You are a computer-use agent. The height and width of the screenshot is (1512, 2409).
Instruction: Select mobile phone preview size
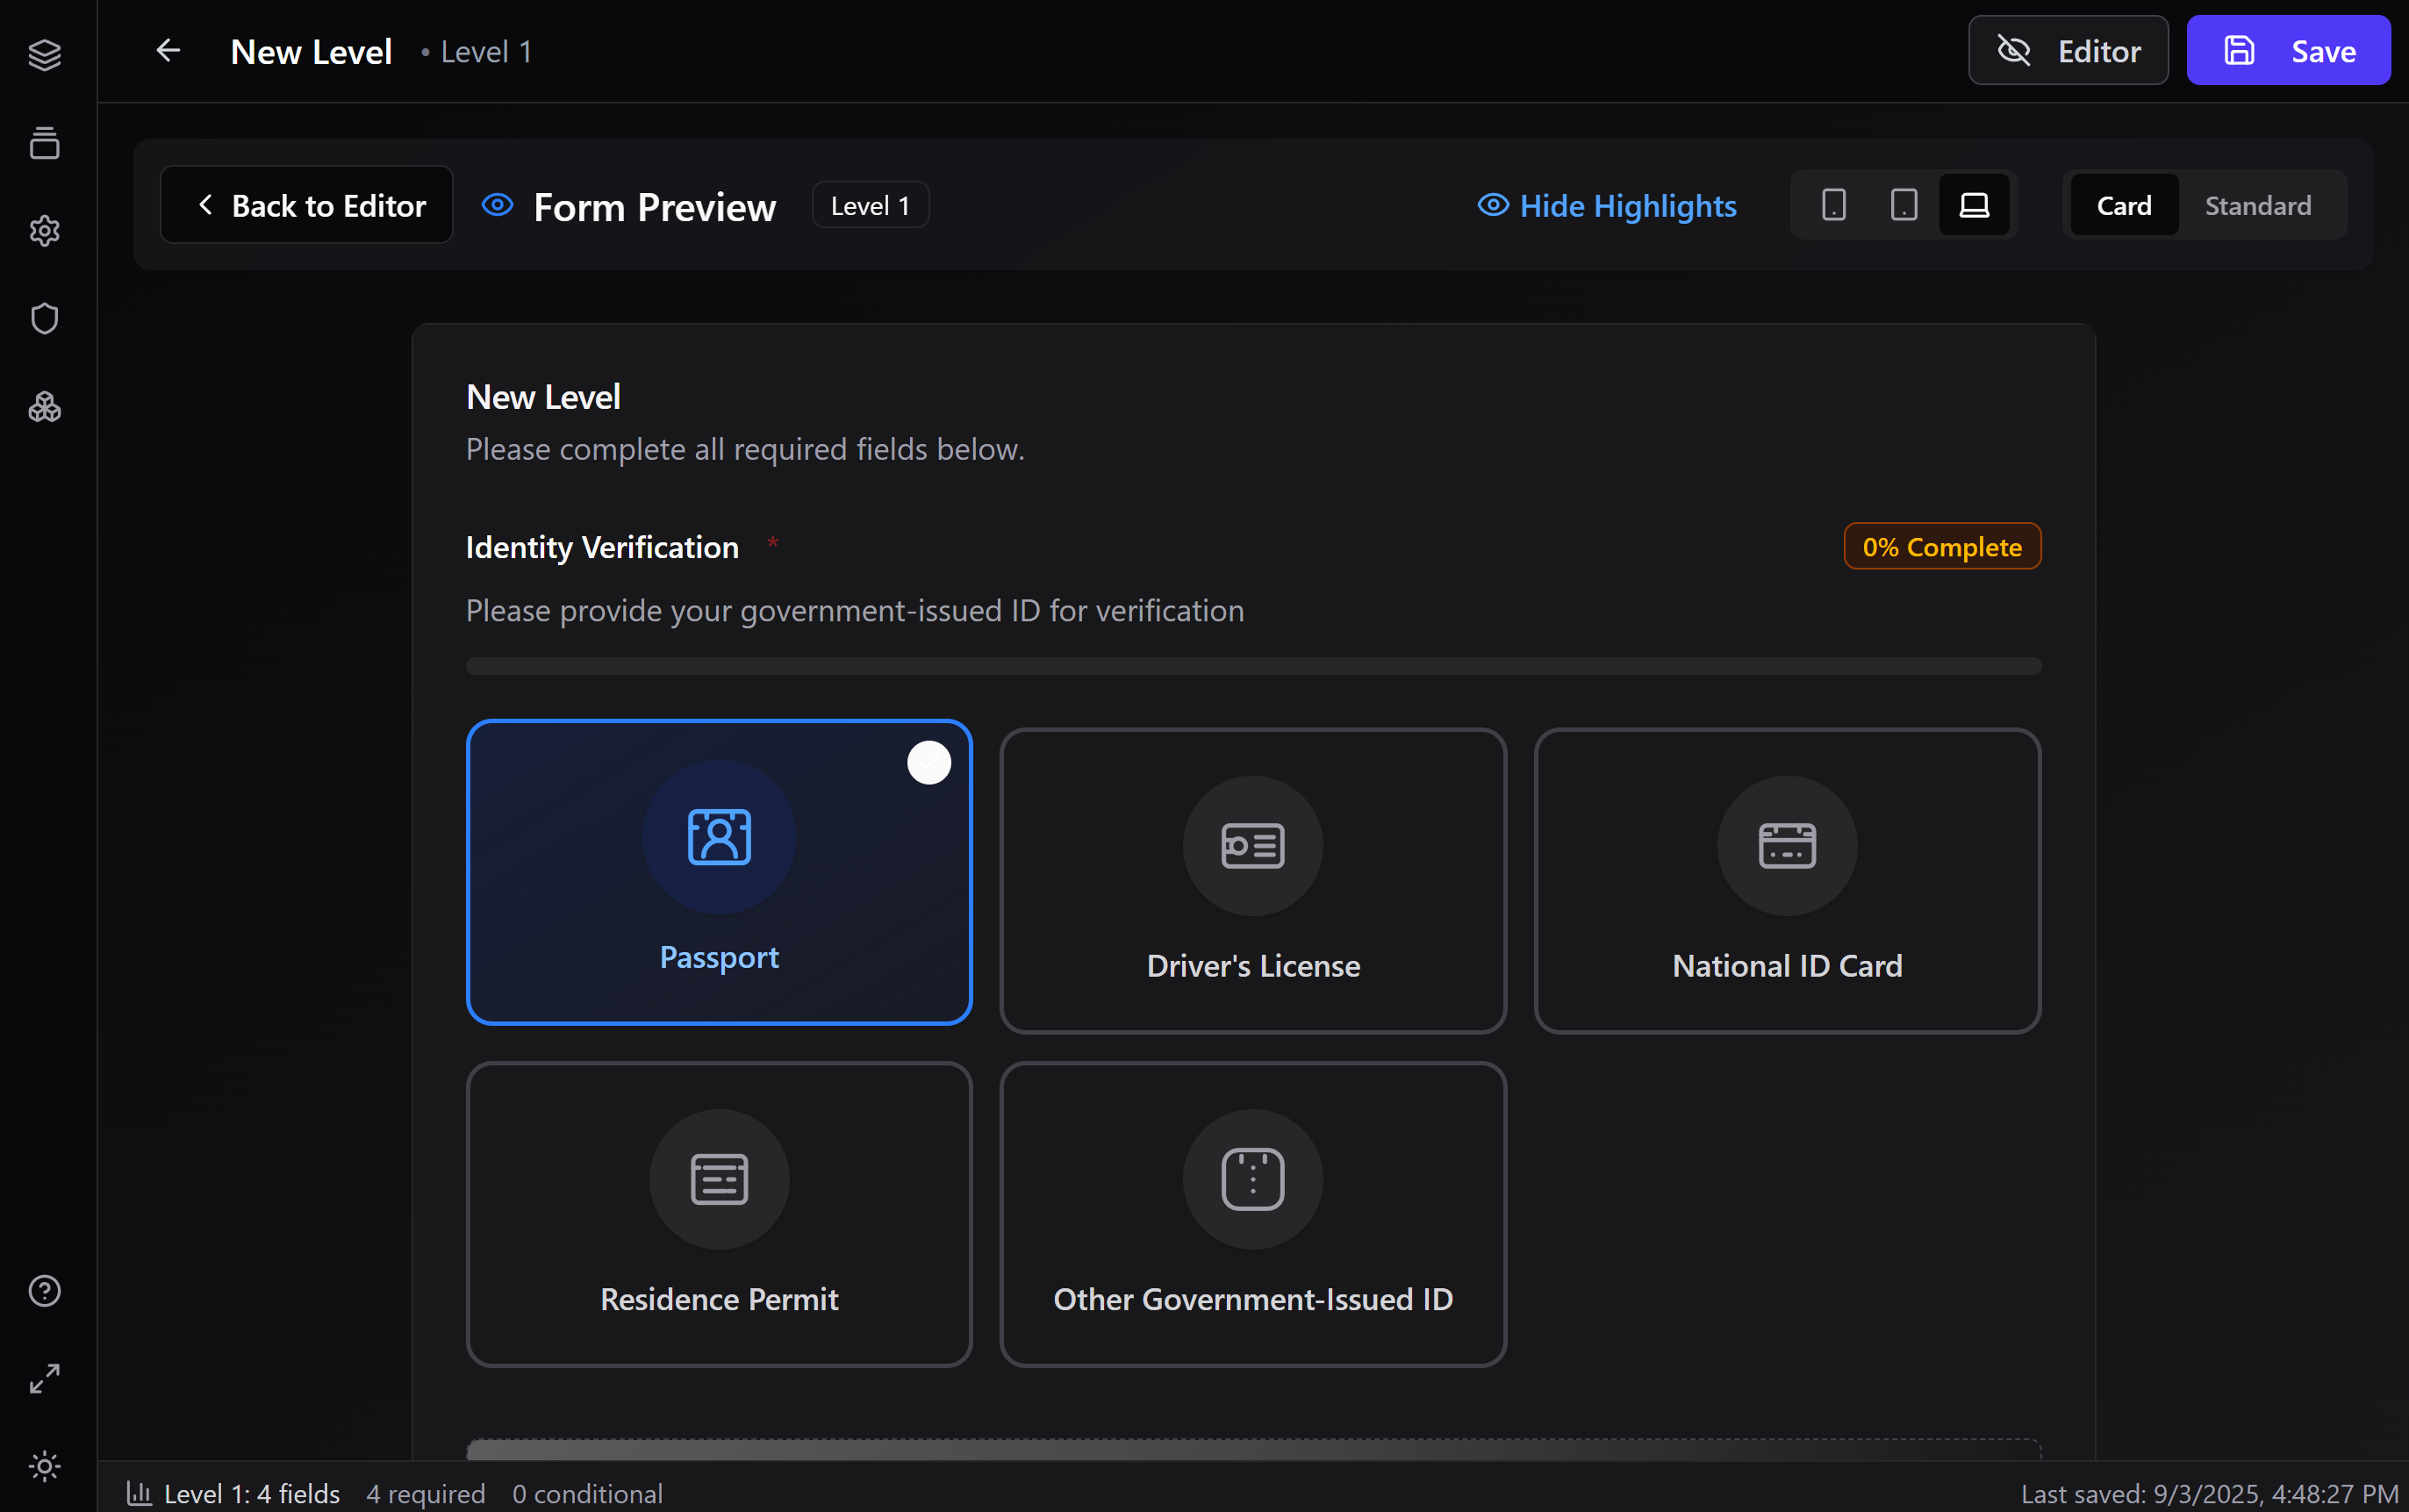tap(1833, 204)
